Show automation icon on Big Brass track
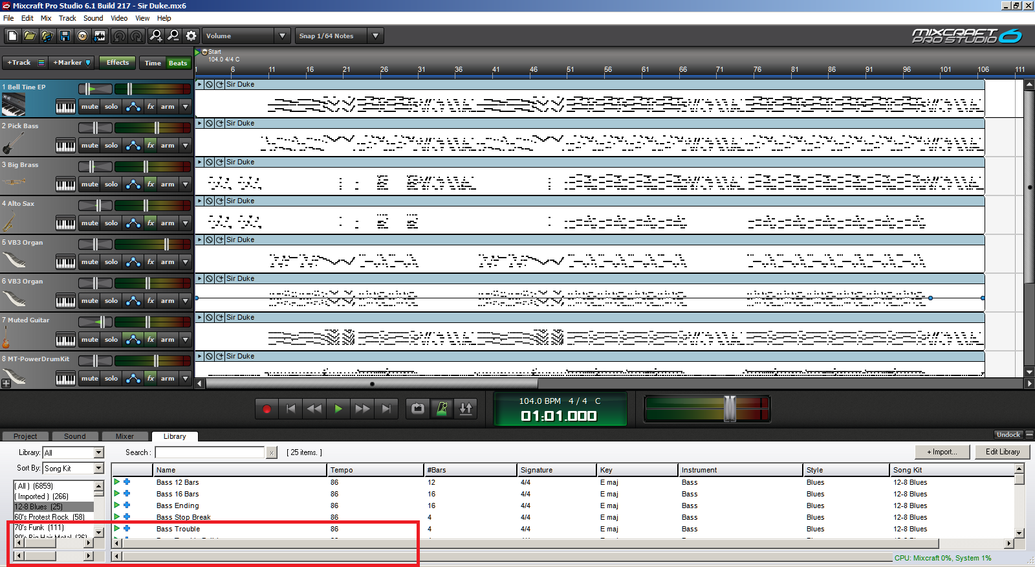Viewport: 1035px width, 567px height. [x=133, y=184]
